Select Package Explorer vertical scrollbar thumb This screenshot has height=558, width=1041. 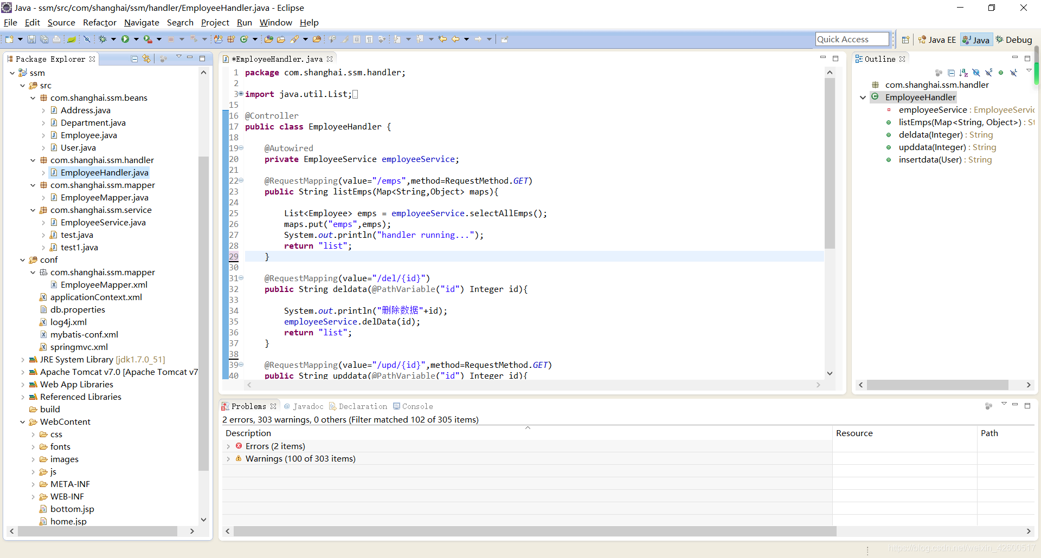[203, 313]
